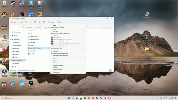Select the unins000.dat file

[x=33, y=51]
